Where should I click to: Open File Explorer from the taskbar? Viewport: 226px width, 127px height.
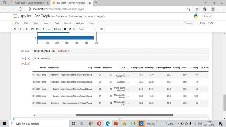tap(125, 123)
